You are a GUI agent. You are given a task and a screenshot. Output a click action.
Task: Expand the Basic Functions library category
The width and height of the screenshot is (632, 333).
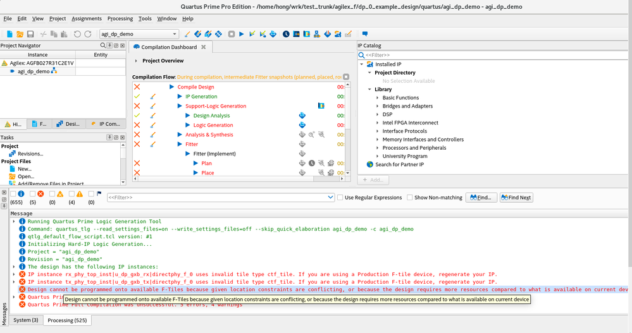(x=378, y=98)
